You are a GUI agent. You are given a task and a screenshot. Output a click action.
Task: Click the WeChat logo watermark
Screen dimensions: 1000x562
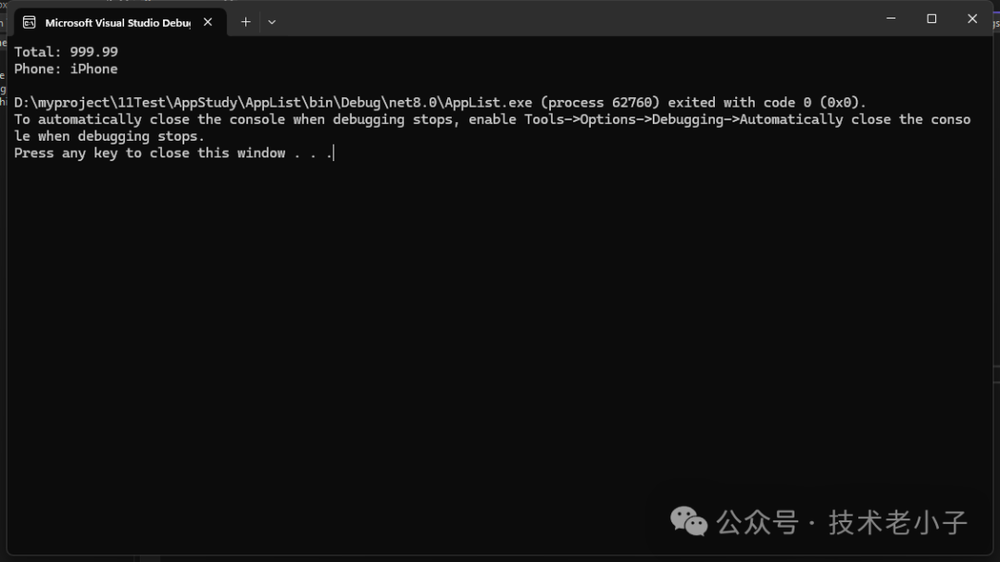689,521
